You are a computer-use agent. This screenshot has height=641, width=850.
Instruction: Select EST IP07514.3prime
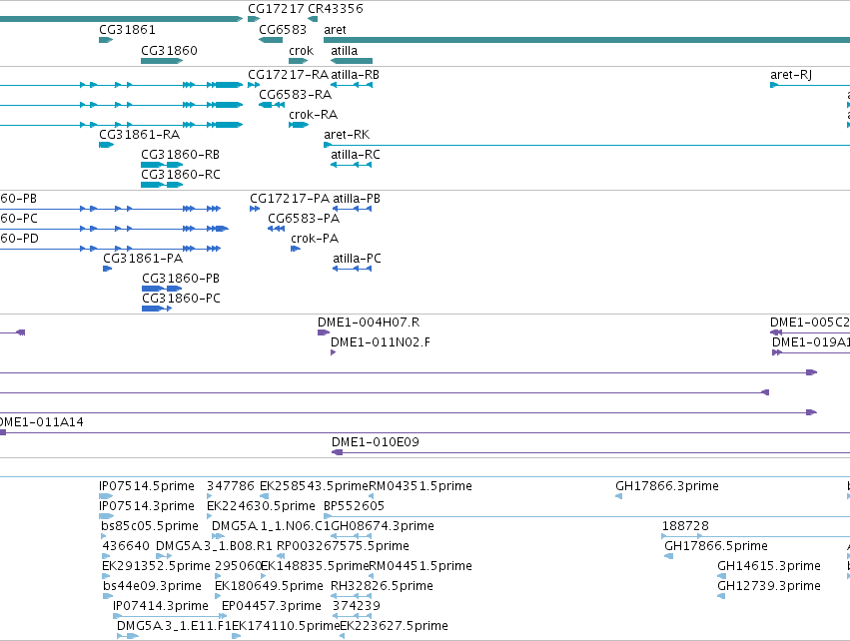coord(106,516)
